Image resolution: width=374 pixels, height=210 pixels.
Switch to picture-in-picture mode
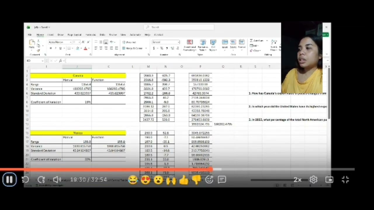329,180
